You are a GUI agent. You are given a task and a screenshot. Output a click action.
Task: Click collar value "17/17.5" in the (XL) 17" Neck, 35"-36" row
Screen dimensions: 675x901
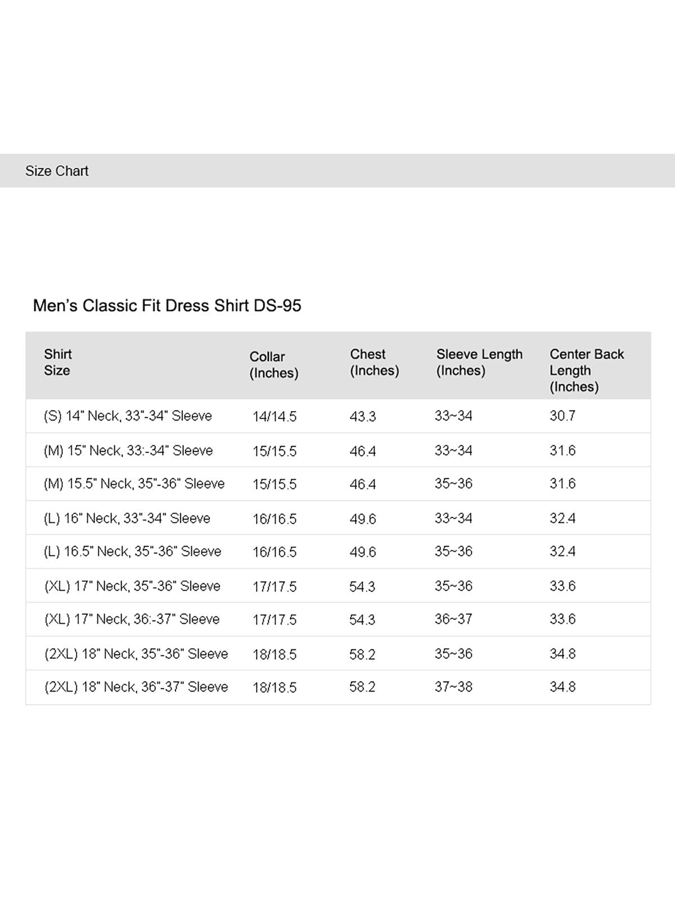click(x=274, y=586)
